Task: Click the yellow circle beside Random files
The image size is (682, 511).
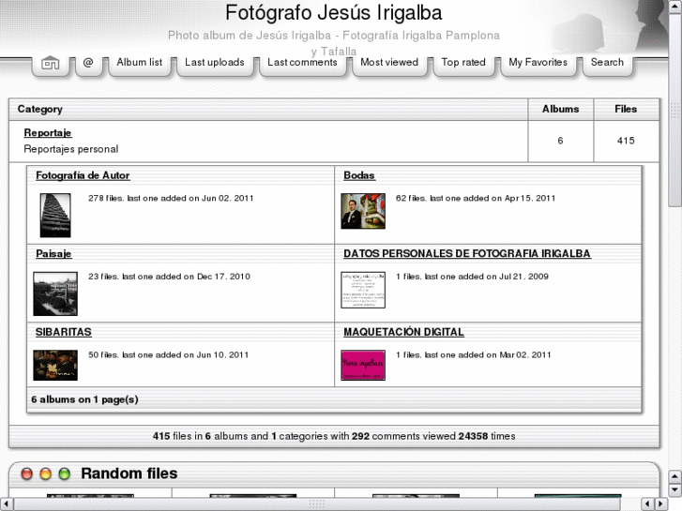Action: 45,474
